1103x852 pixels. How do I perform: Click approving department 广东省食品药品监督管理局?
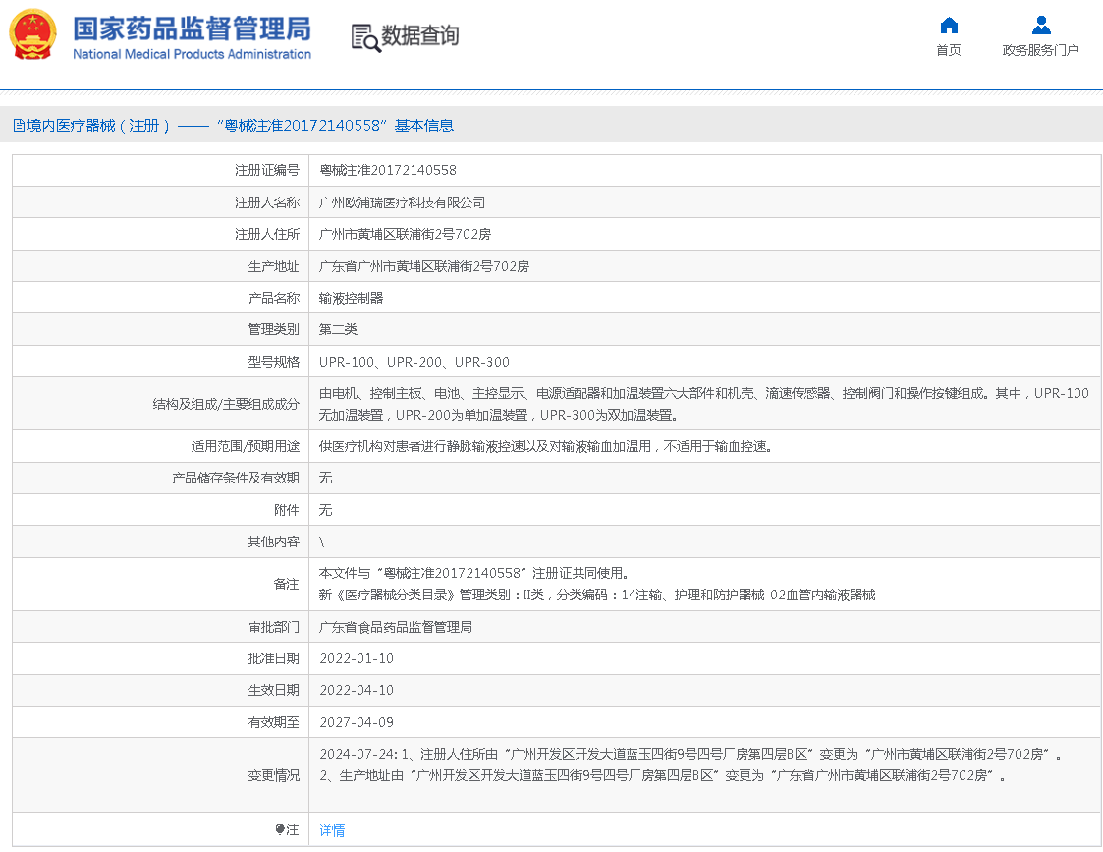[x=396, y=627]
